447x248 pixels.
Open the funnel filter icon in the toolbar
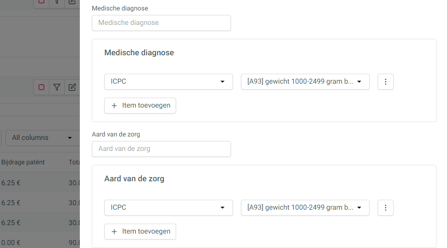click(57, 87)
